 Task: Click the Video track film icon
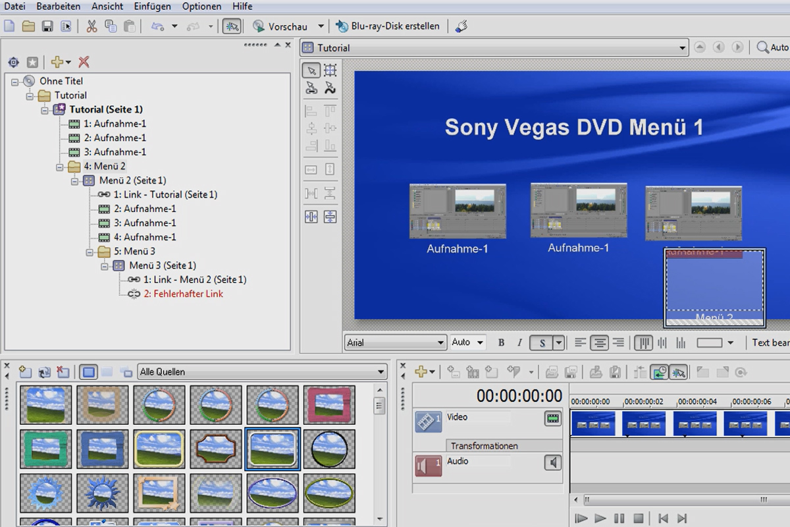click(x=428, y=422)
